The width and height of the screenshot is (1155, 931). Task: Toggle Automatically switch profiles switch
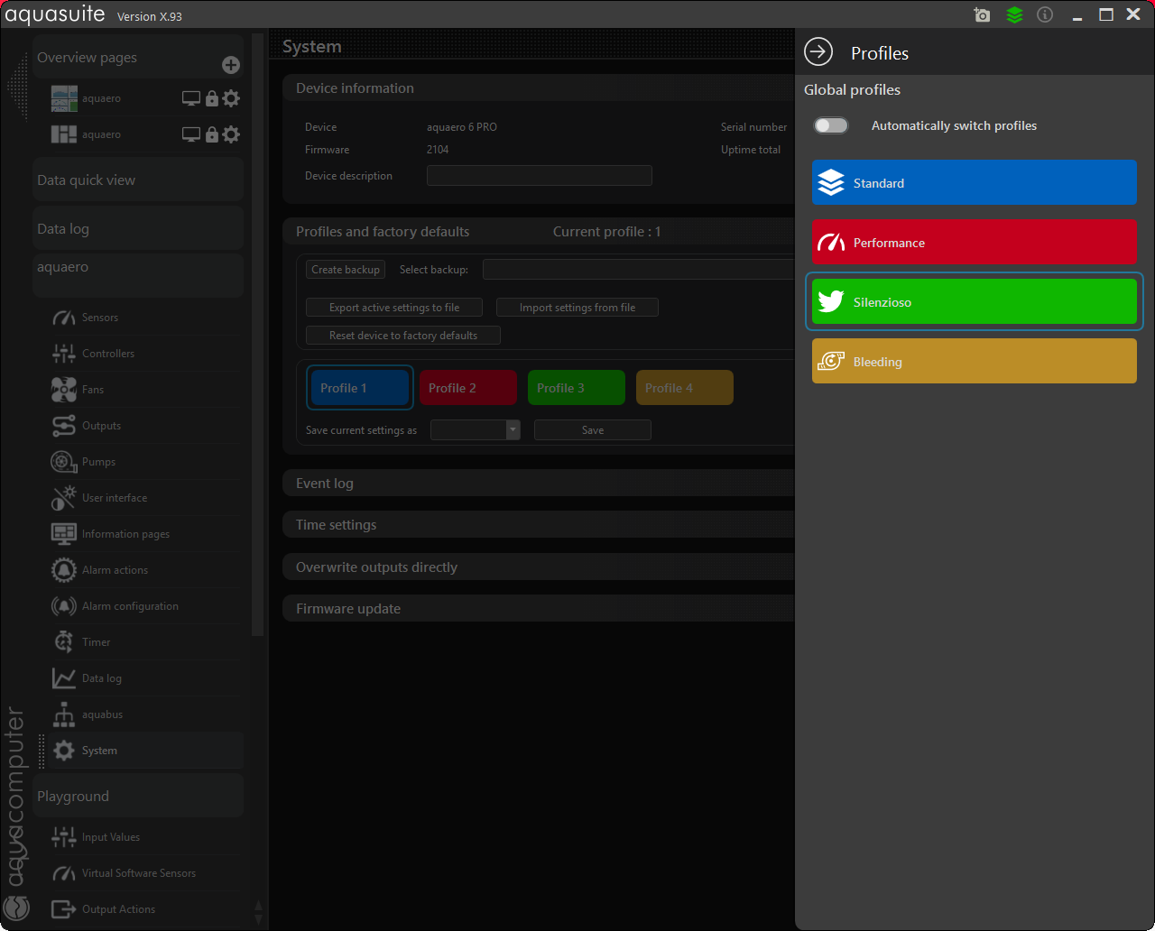click(831, 125)
